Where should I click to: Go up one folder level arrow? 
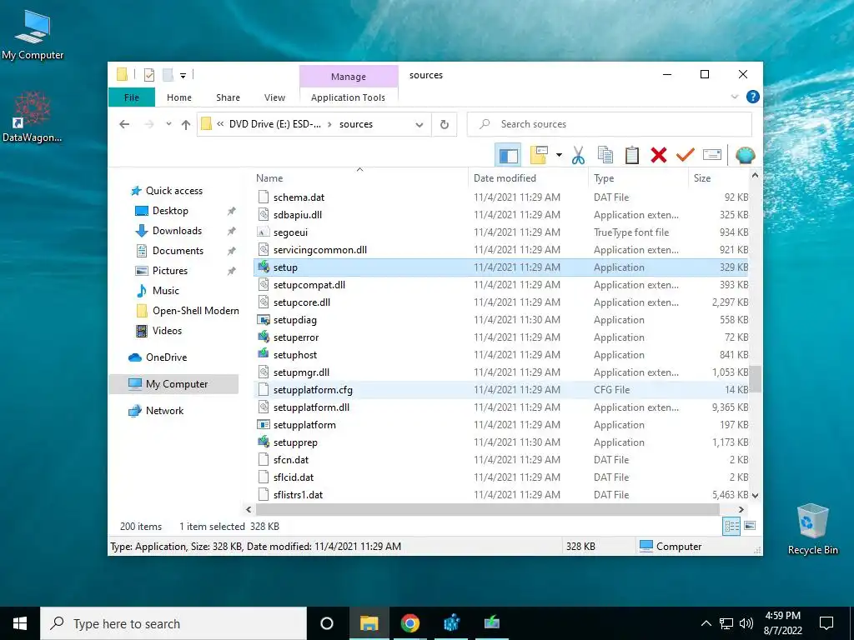tap(186, 125)
